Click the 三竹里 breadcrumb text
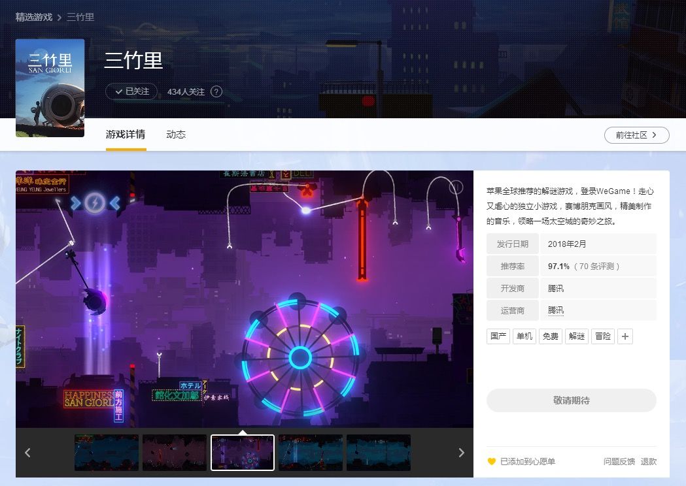 click(x=80, y=17)
